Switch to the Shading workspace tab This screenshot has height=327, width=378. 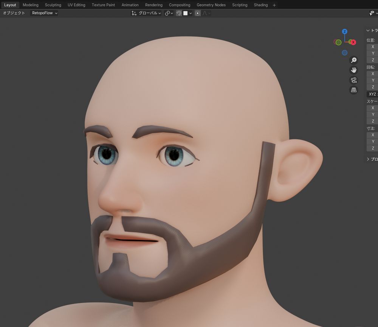click(260, 5)
